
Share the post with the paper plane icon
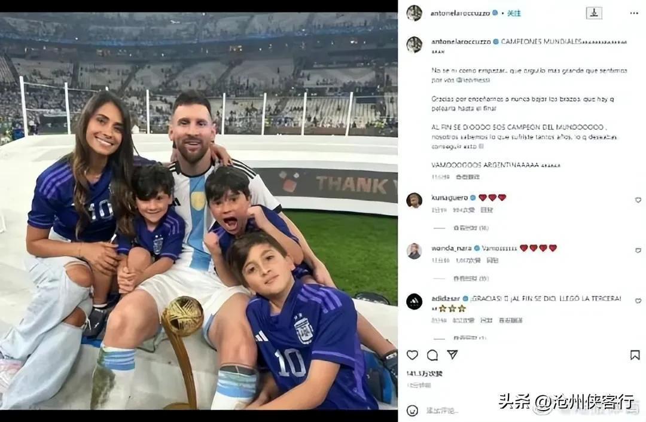pyautogui.click(x=452, y=354)
